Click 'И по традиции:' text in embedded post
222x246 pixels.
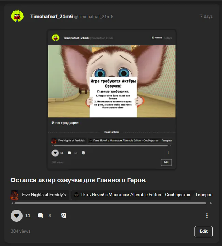tap(65, 123)
